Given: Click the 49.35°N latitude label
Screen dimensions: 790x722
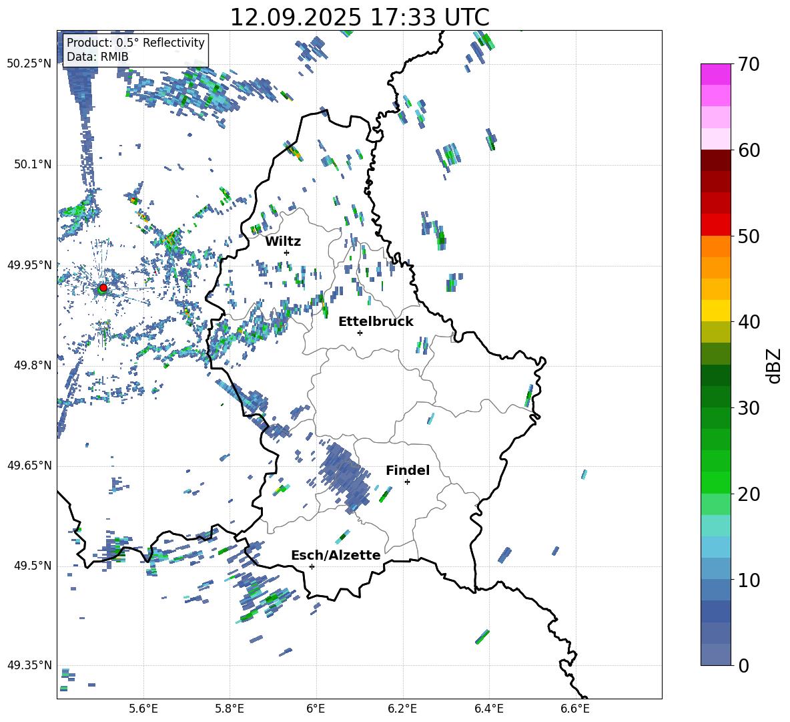Looking at the screenshot, I should (29, 665).
